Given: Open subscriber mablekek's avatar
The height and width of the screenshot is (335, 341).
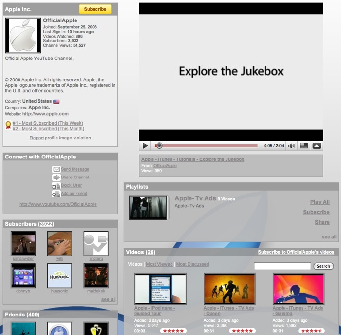Looking at the screenshot, I should (96, 276).
